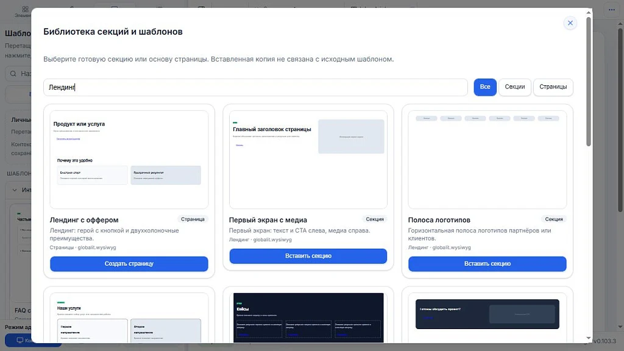Click the 'Выберите готовую секцию' hint text
This screenshot has height=351, width=624.
point(219,59)
